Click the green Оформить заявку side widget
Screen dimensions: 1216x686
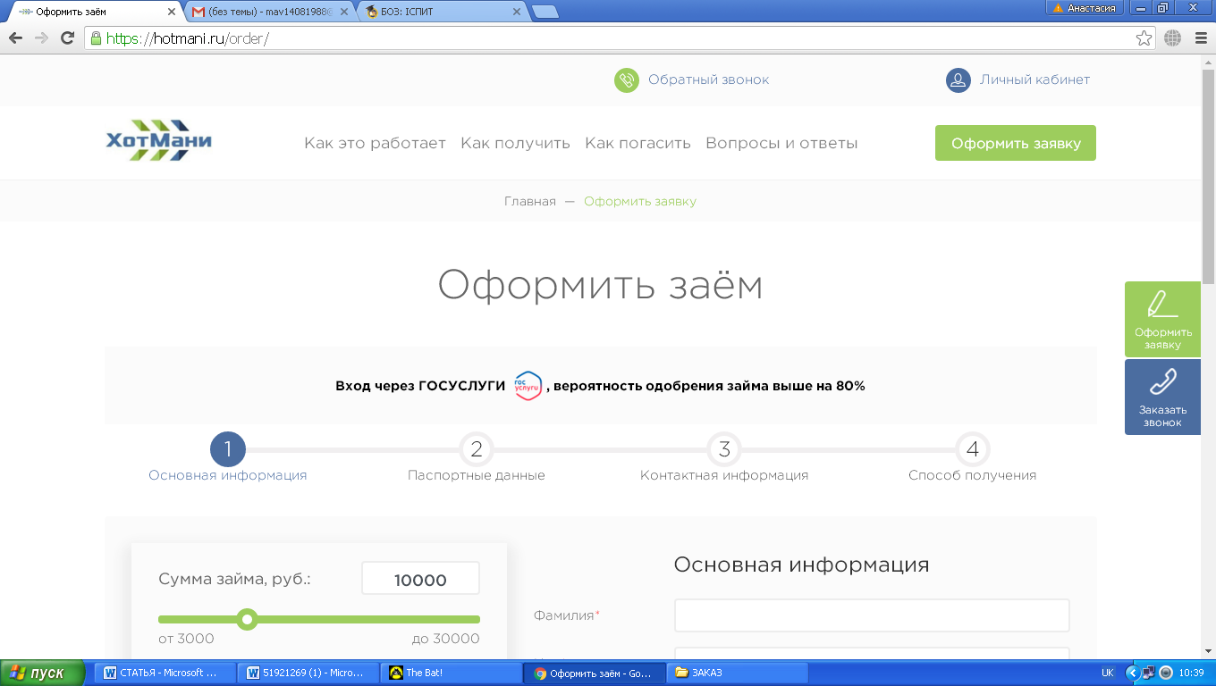[1162, 319]
